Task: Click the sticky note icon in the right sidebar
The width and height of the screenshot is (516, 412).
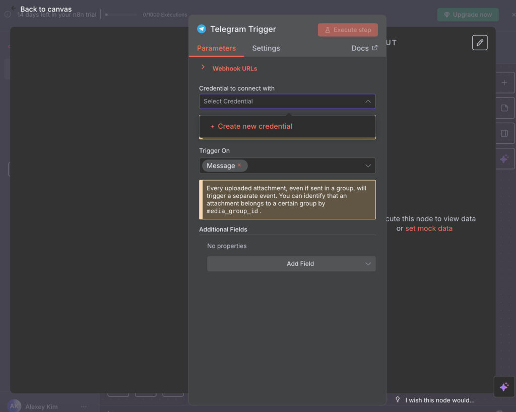Action: (x=504, y=108)
